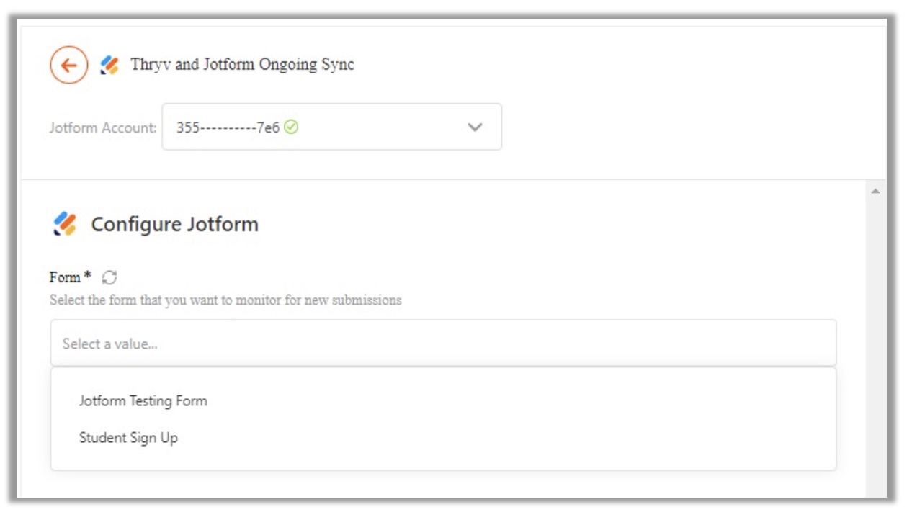This screenshot has height=520, width=912.
Task: Click the blank space under Student Sign Up
Action: [443, 460]
